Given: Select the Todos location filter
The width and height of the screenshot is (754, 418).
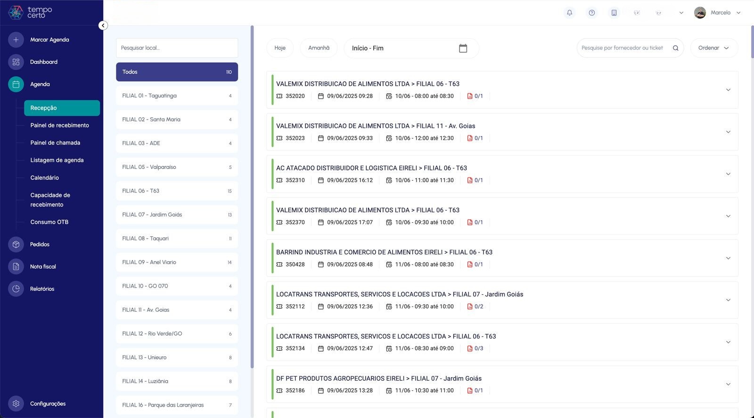Looking at the screenshot, I should [x=177, y=72].
